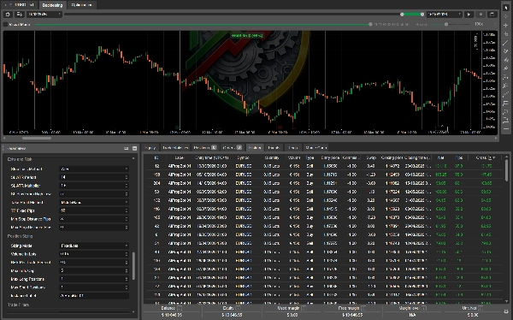Open the backtest start date dropdown
The image size is (513, 320).
coord(44,14)
